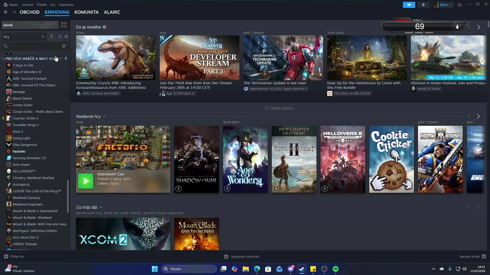Switch to the KOMUNITA tab
The width and height of the screenshot is (490, 275).
point(87,12)
